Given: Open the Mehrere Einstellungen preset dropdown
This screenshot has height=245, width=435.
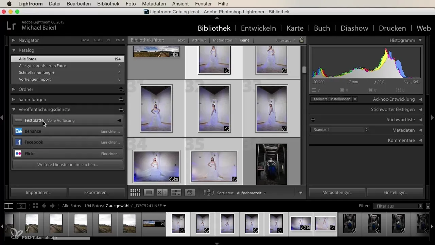Looking at the screenshot, I should click(x=333, y=99).
